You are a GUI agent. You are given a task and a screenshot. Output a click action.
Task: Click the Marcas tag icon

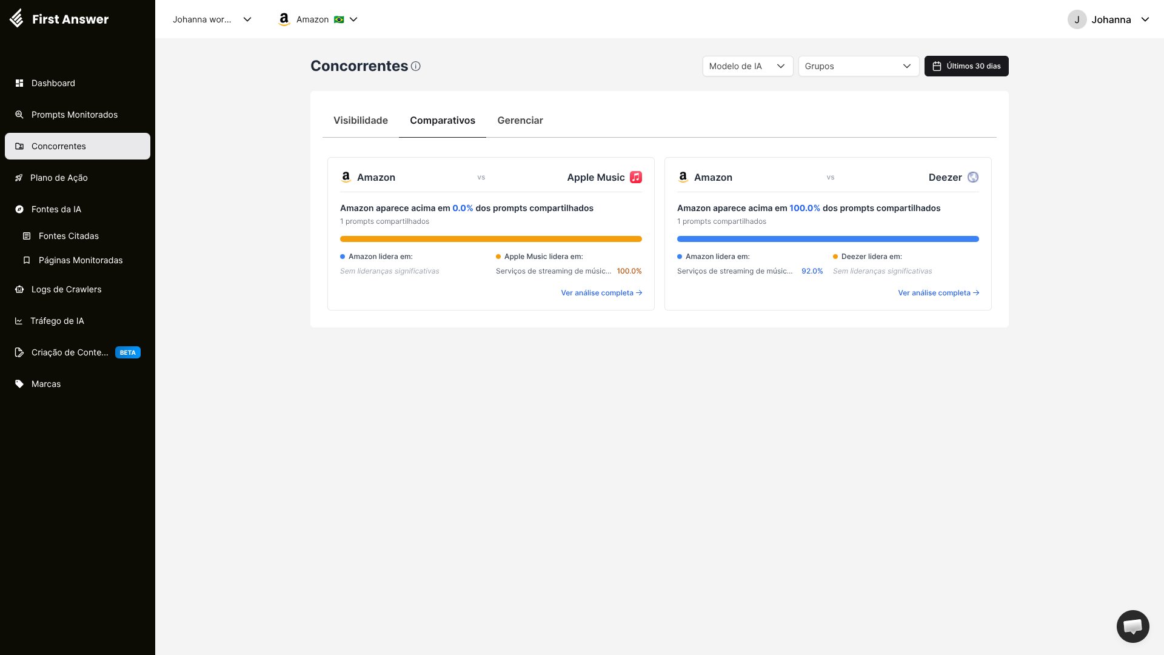(x=19, y=384)
